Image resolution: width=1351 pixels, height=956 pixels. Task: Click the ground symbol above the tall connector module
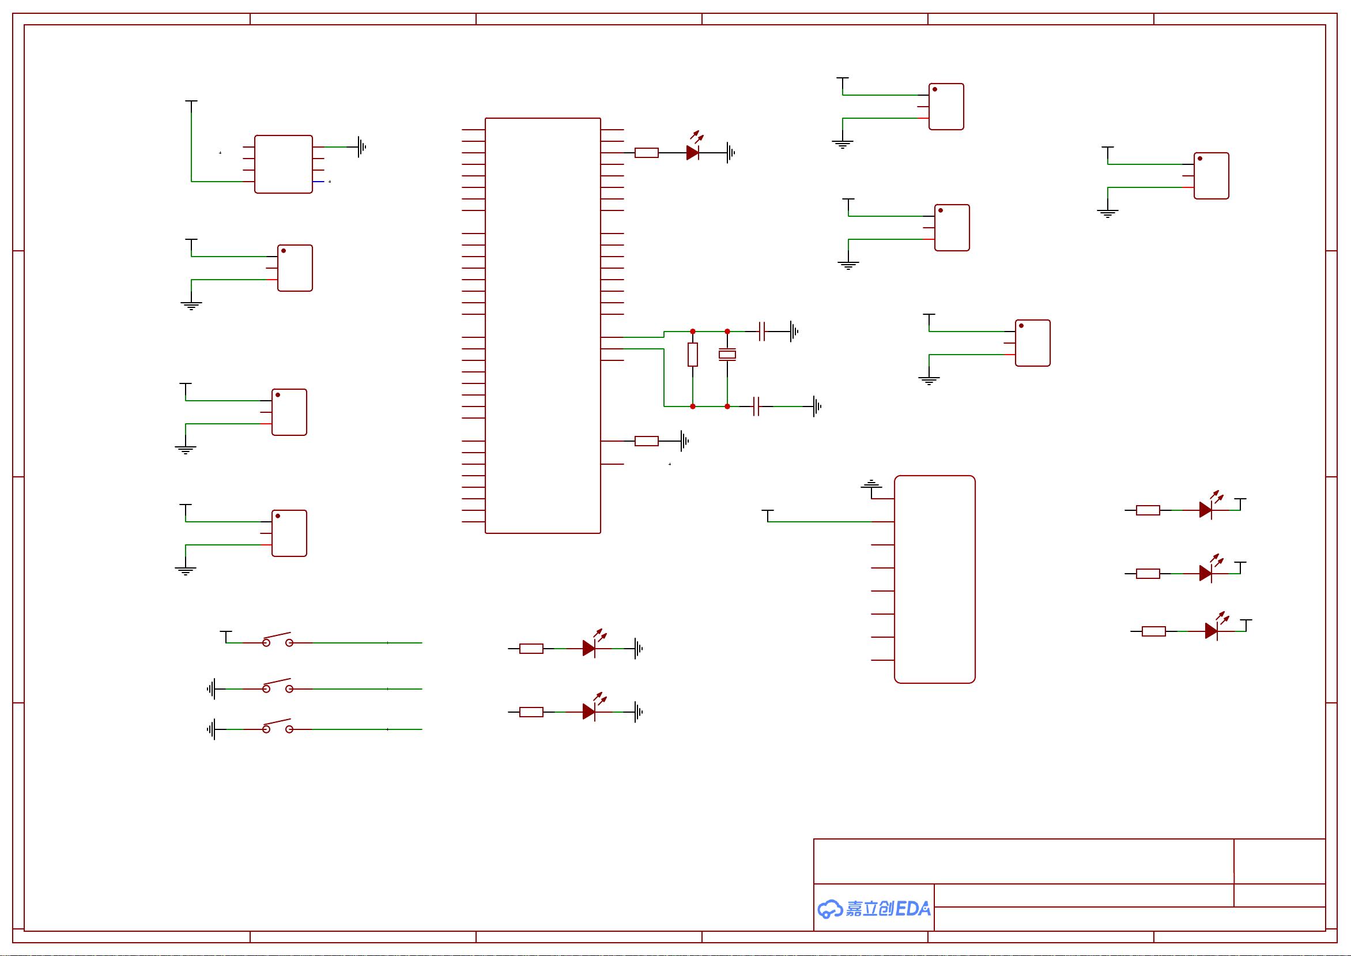(x=871, y=484)
